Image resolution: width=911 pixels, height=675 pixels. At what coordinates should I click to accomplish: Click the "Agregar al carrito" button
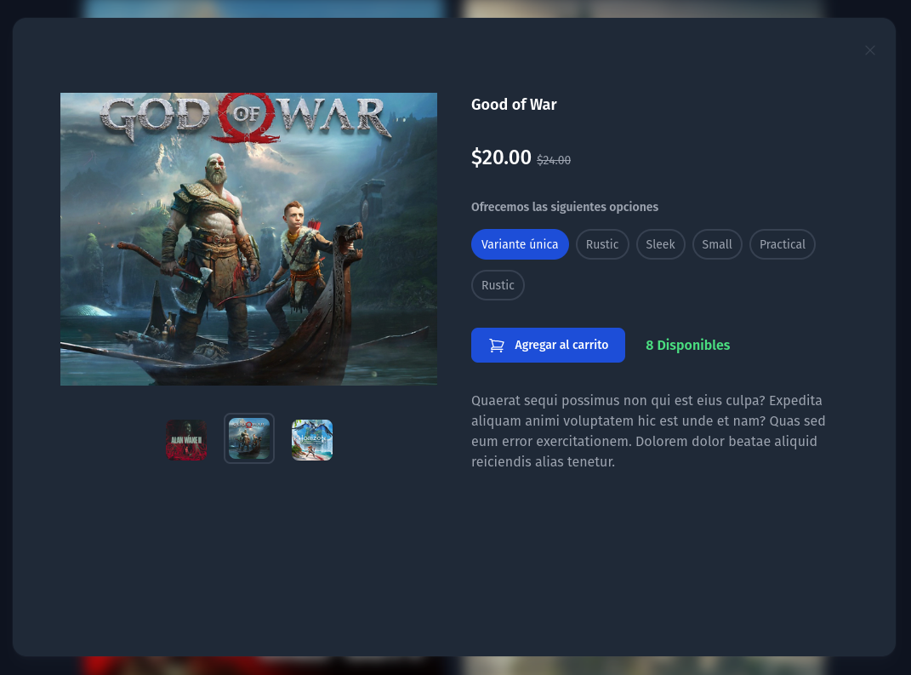click(548, 346)
